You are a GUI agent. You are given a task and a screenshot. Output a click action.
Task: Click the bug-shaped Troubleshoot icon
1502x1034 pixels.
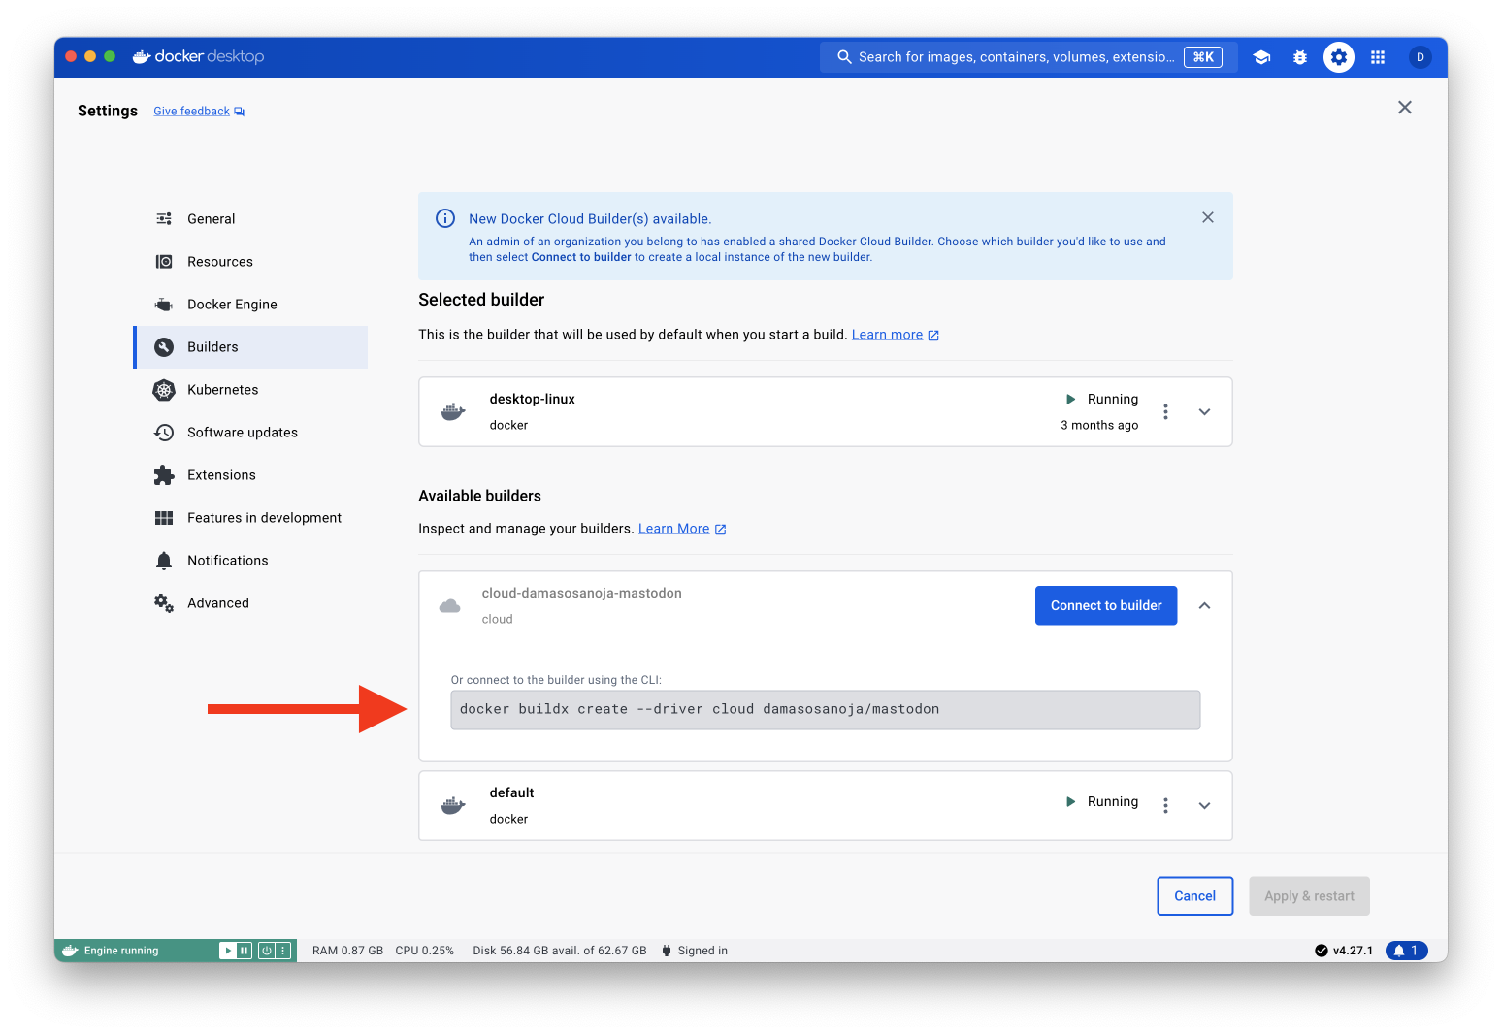[1300, 57]
